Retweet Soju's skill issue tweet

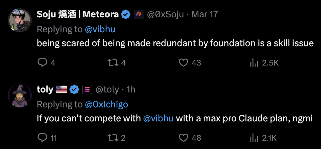[x=113, y=63]
